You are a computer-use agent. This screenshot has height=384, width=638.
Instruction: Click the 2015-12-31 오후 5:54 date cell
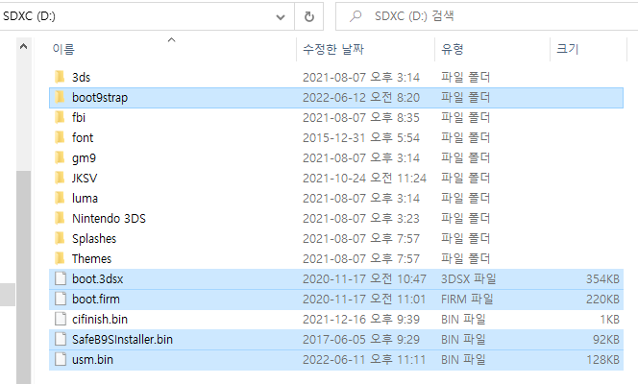tap(361, 137)
